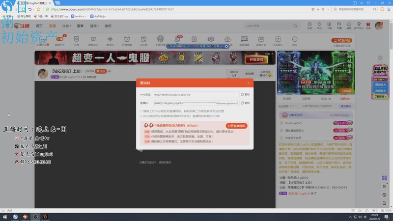This screenshot has width=393, height=221.
Task: Switch to 在线榜 tab
Action: click(287, 99)
